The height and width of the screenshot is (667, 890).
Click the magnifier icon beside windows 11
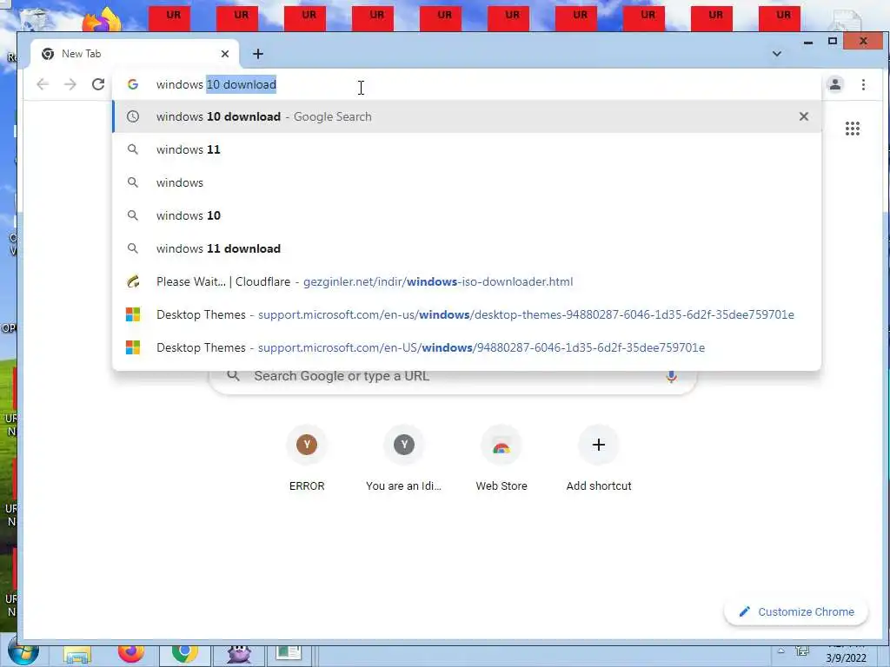[x=133, y=149]
